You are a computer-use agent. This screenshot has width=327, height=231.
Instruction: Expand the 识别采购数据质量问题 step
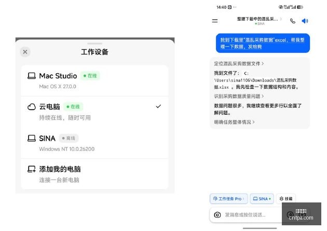coord(239,96)
